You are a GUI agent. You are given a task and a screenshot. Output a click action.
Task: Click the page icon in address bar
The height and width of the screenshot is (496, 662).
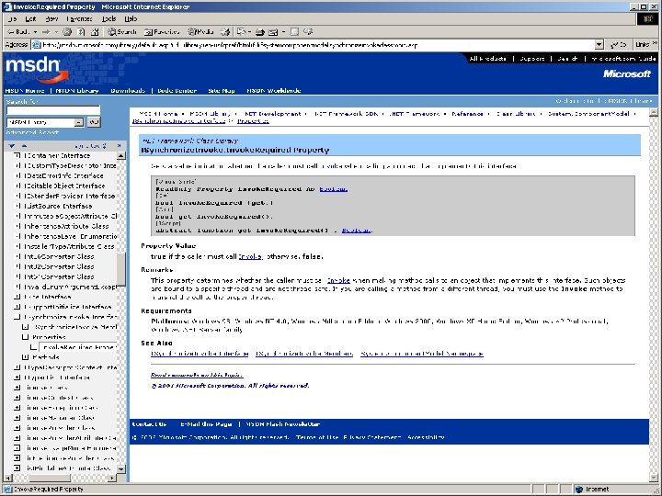click(37, 45)
